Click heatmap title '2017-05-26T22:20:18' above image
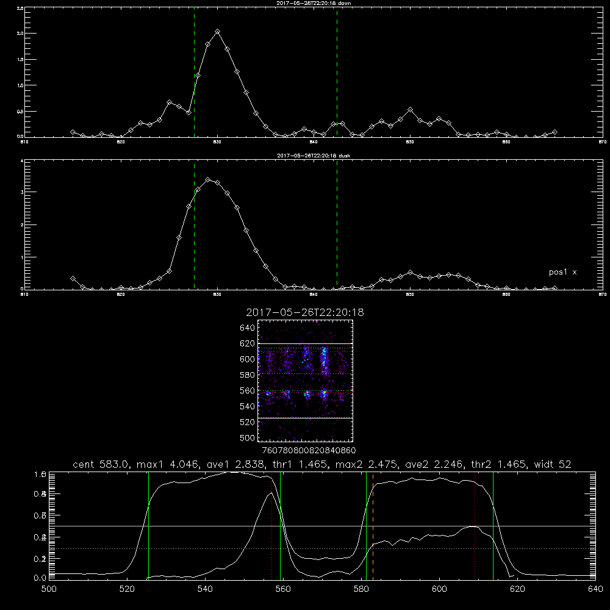 (x=305, y=312)
